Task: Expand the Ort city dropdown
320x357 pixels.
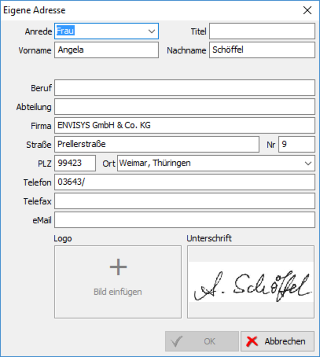Action: click(x=308, y=163)
